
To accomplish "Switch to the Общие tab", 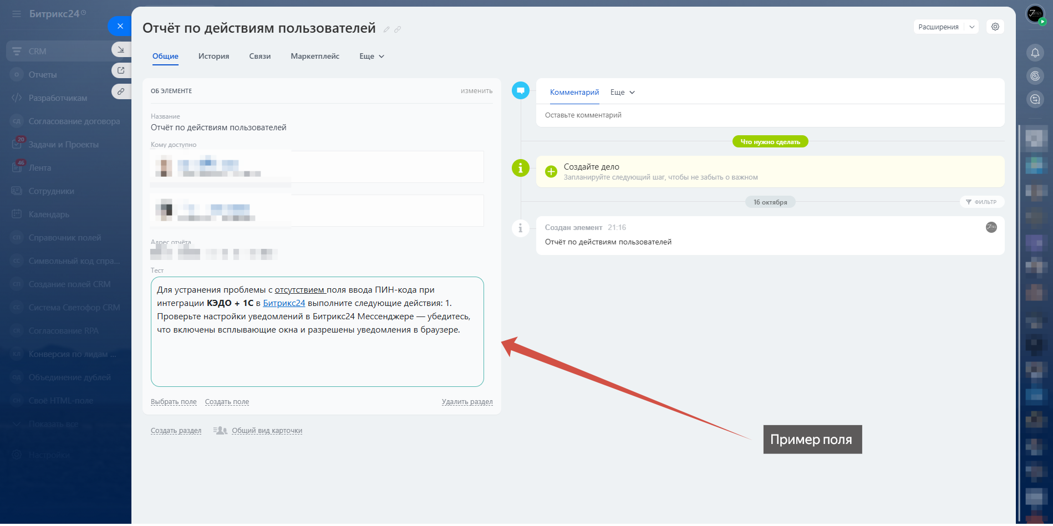I will [165, 56].
